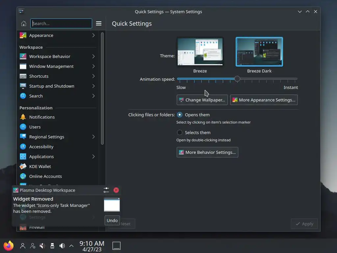Choose the Breeze Dark theme thumbnail
Screen dimensions: 337x253
point(259,52)
